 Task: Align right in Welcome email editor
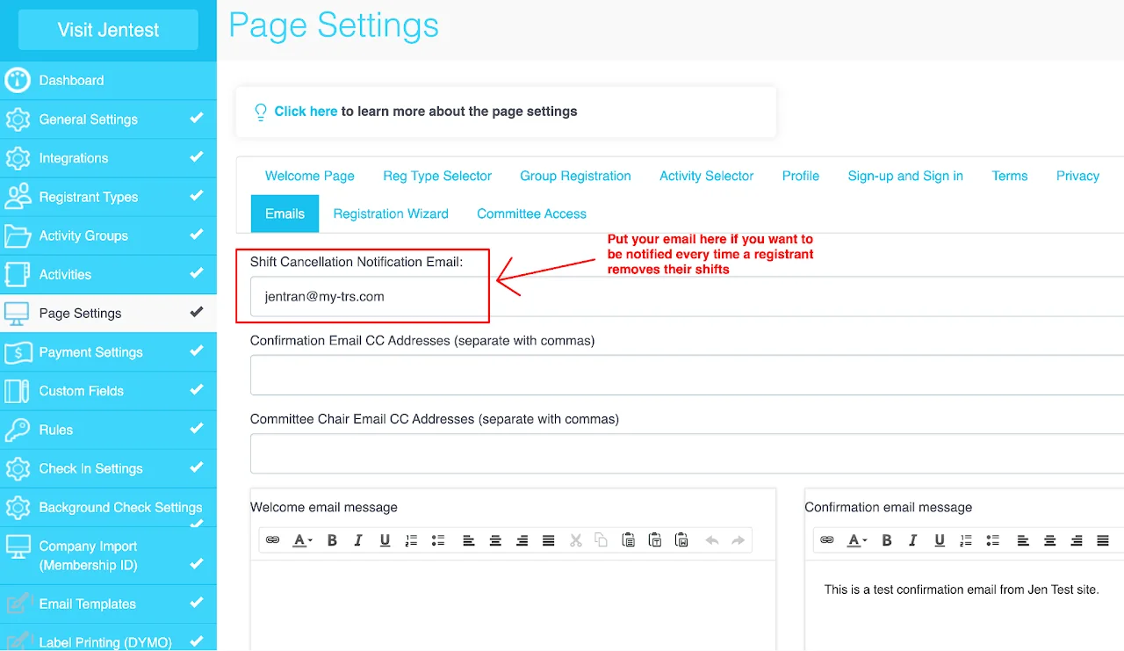522,540
